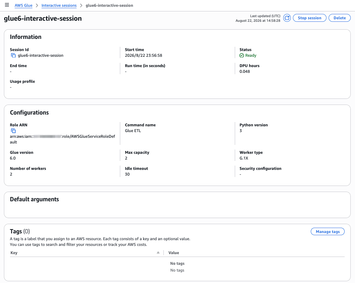Select the Role ARN text

[62, 139]
